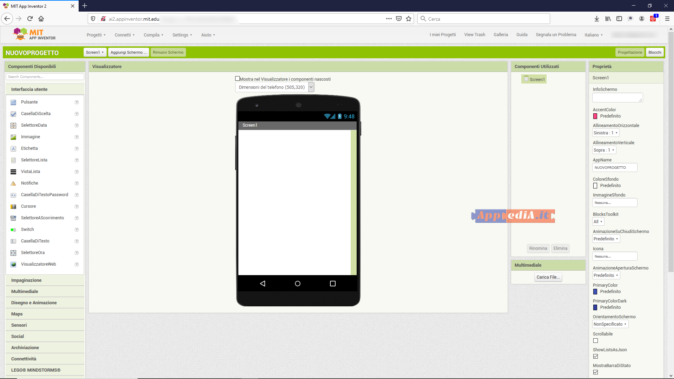The height and width of the screenshot is (379, 674).
Task: Click the phone preview home circle icon
Action: 298,284
